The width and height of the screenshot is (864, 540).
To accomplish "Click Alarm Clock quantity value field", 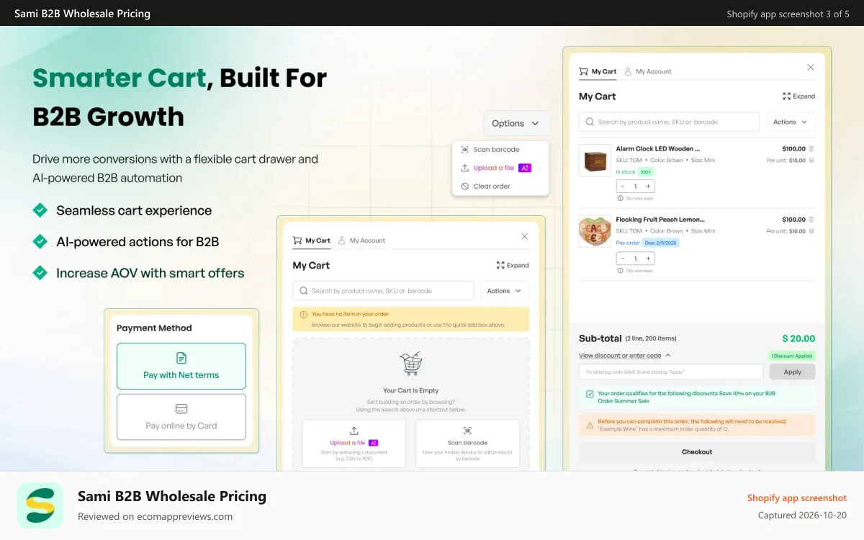I will pos(635,186).
